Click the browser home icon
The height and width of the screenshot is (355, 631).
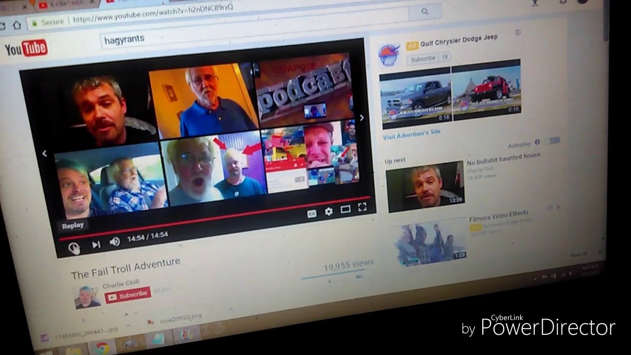[x=17, y=25]
